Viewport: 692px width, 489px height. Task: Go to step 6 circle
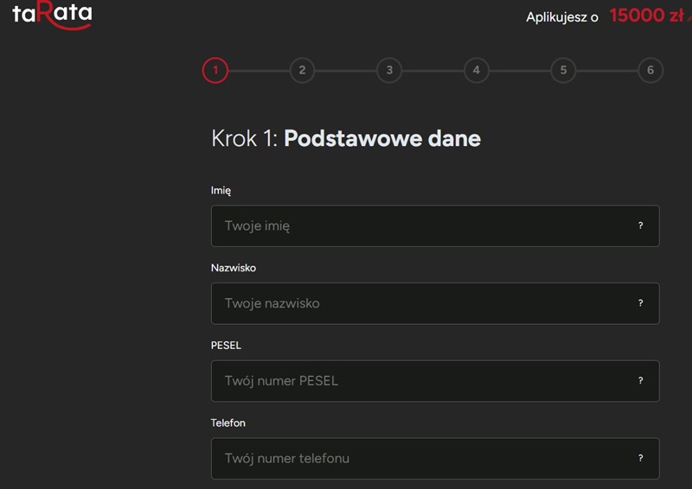pyautogui.click(x=650, y=70)
